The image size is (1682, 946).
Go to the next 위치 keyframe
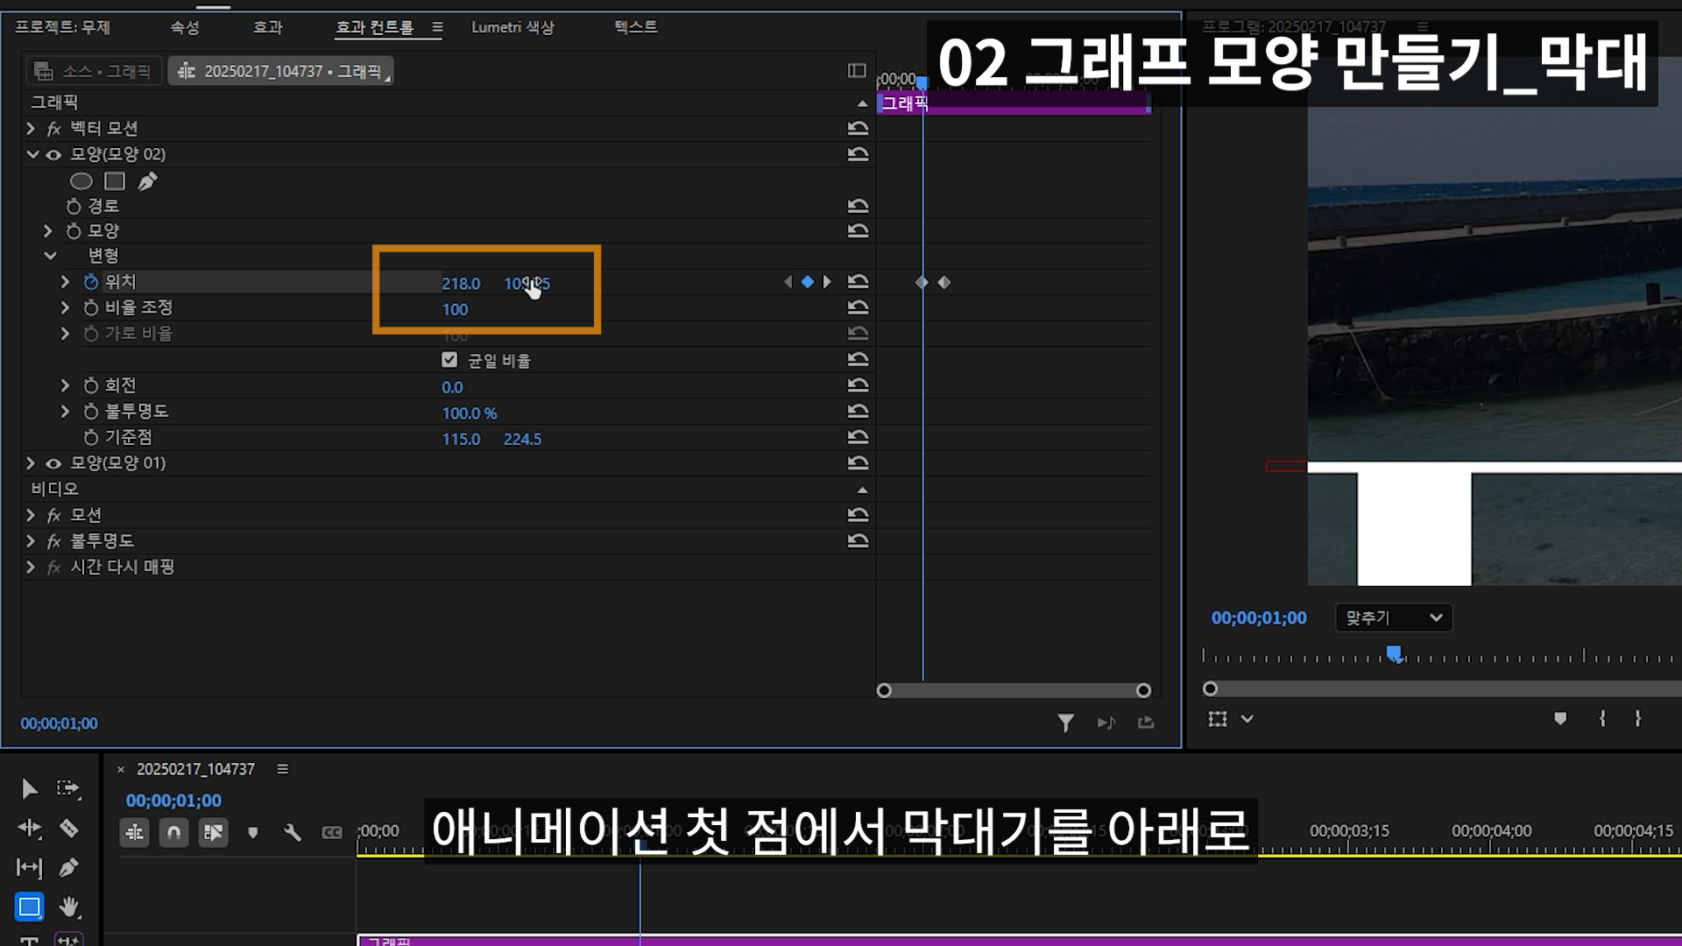[x=826, y=282]
